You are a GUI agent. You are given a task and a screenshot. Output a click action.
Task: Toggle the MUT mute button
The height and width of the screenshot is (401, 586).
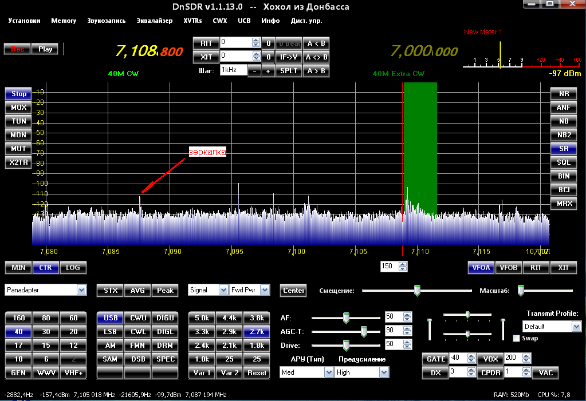(x=19, y=149)
